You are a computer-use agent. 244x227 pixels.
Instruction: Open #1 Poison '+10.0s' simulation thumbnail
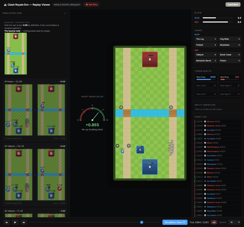[x=51, y=110]
